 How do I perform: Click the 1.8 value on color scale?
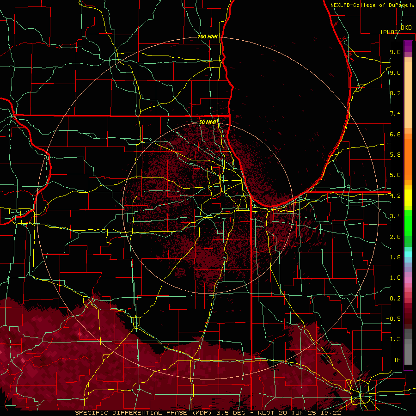[395, 257]
